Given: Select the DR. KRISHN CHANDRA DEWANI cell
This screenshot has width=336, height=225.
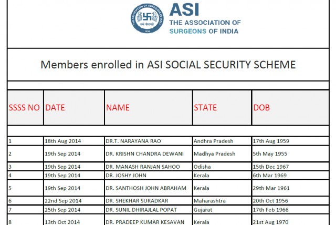Looking at the screenshot, I should point(144,154).
